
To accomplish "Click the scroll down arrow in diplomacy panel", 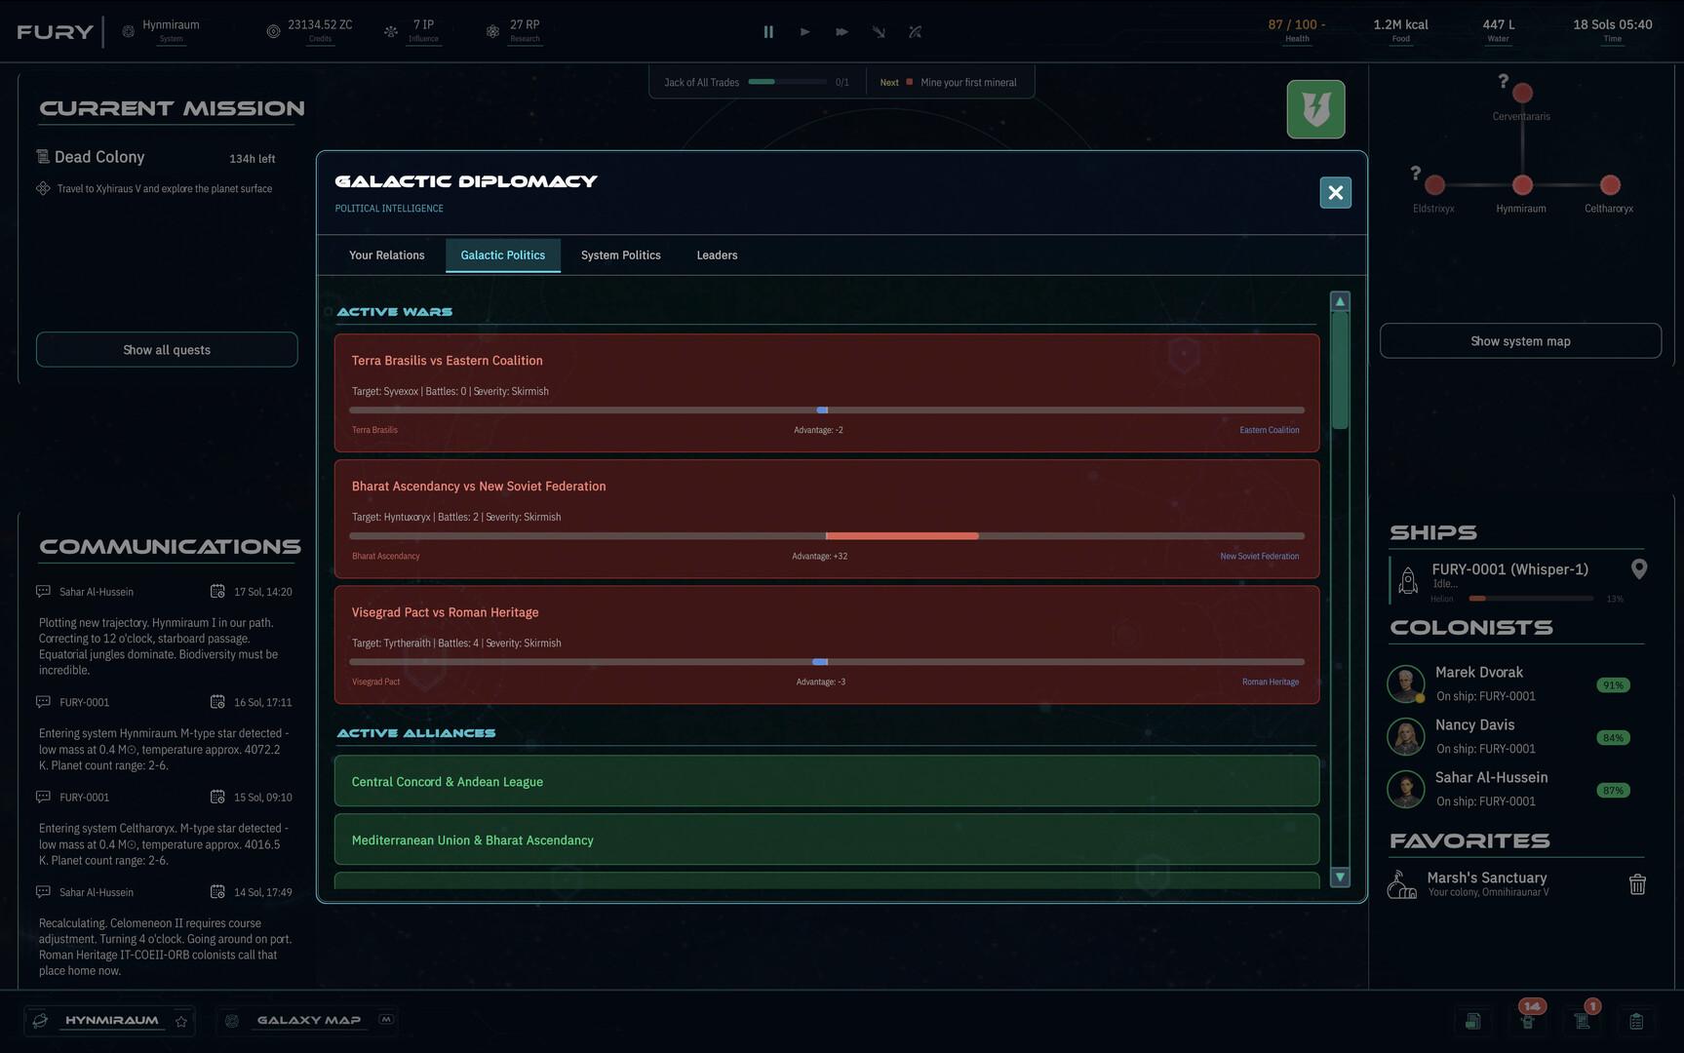I will (x=1340, y=877).
